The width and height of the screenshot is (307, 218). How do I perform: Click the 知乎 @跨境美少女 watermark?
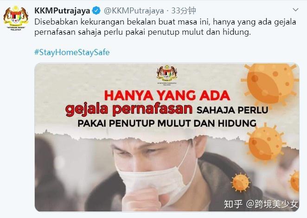(x=261, y=204)
